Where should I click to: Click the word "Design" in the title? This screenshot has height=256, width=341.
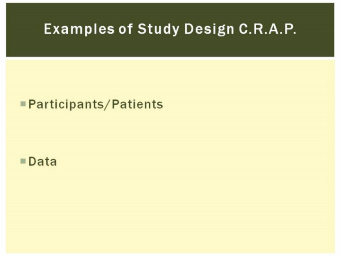(x=205, y=29)
